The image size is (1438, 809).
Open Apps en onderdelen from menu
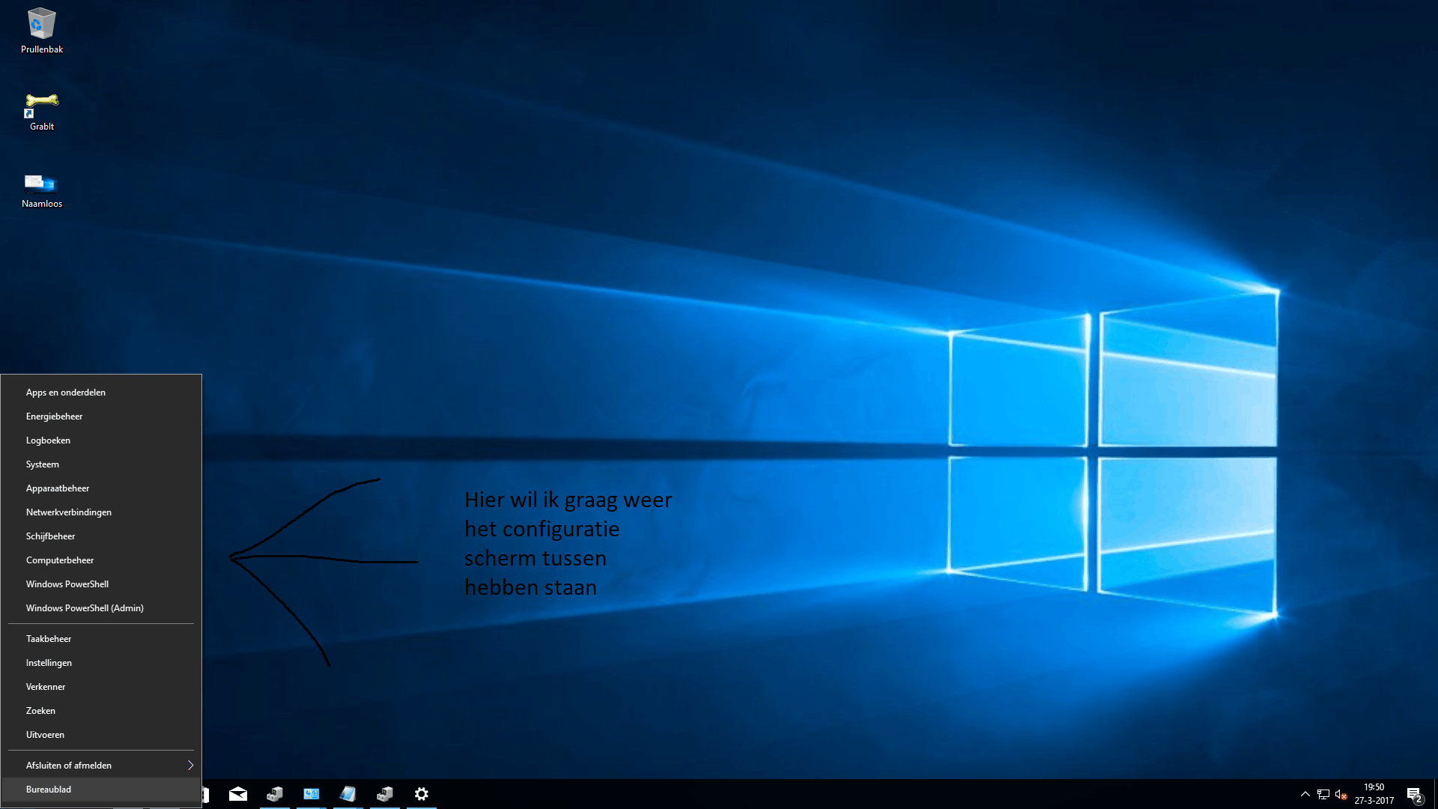pyautogui.click(x=66, y=393)
